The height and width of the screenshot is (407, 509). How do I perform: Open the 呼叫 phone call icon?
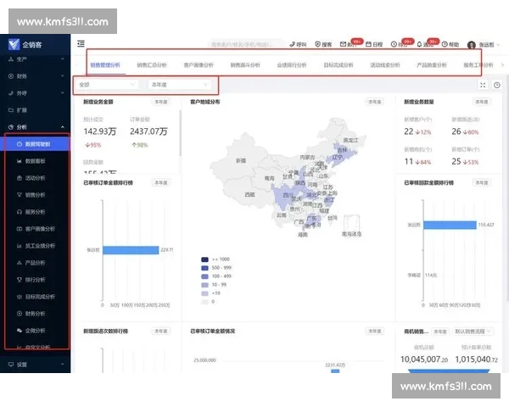pyautogui.click(x=298, y=43)
